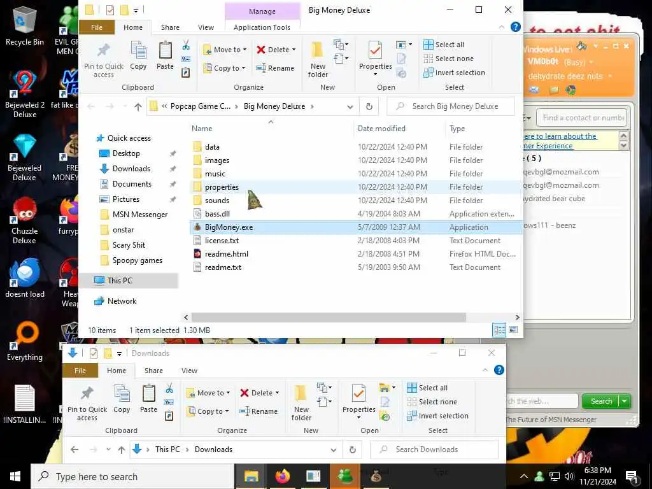Switch to Share tab in Big Money Deluxe window
The width and height of the screenshot is (652, 489).
click(x=170, y=27)
